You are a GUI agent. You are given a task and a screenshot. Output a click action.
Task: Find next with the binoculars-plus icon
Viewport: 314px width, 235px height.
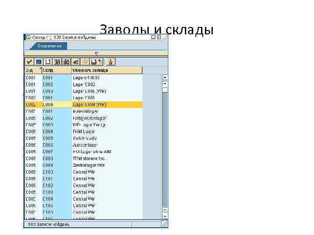pos(66,62)
